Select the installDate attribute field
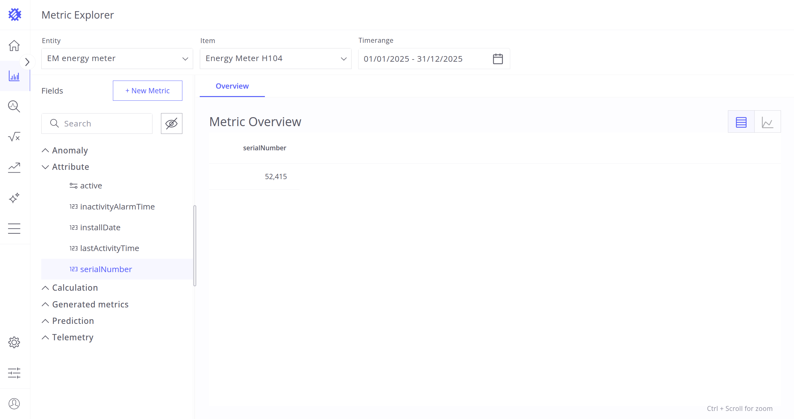The height and width of the screenshot is (419, 794). (x=100, y=227)
